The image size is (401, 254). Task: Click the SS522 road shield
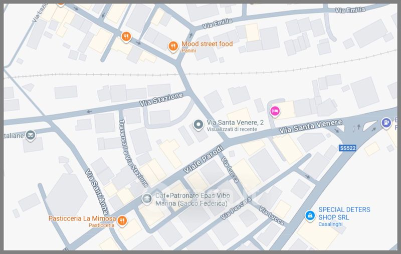[347, 148]
